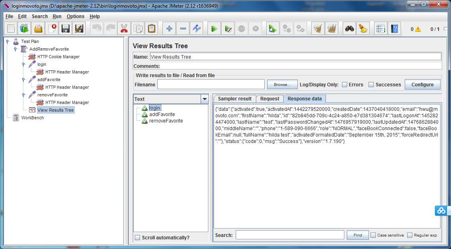Click the Close test plan icon
The image size is (451, 249).
pos(52,29)
